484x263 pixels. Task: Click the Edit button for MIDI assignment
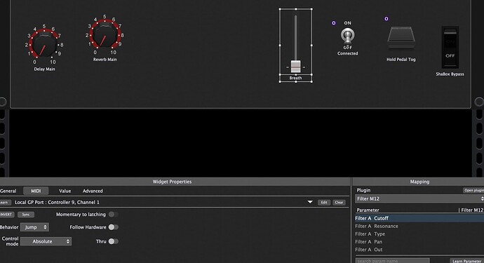(x=324, y=203)
